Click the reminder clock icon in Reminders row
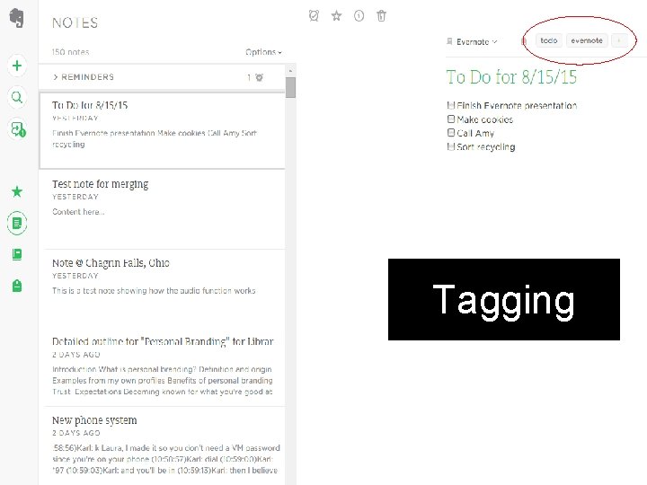Image resolution: width=647 pixels, height=485 pixels. (x=259, y=77)
